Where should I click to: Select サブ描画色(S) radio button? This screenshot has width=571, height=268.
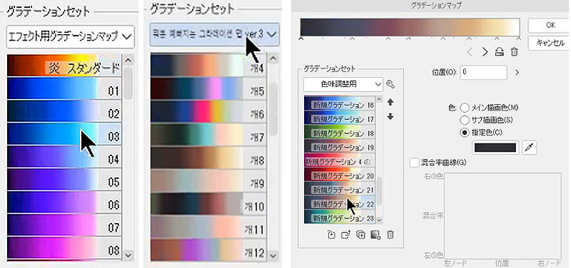point(465,120)
